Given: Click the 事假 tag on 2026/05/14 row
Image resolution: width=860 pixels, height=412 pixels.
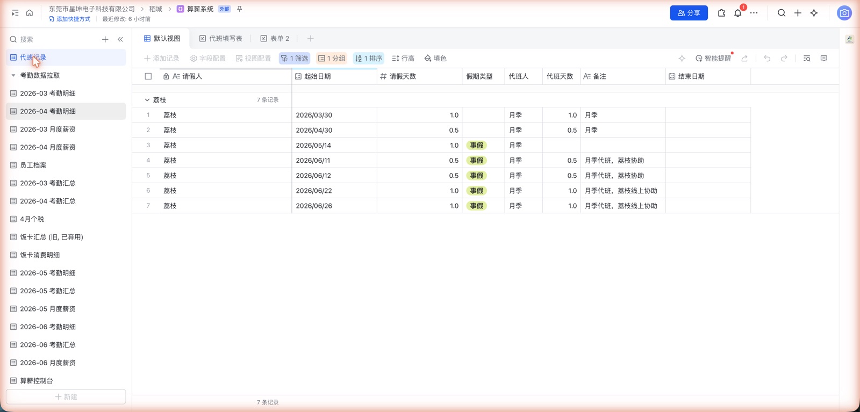Looking at the screenshot, I should (x=476, y=145).
